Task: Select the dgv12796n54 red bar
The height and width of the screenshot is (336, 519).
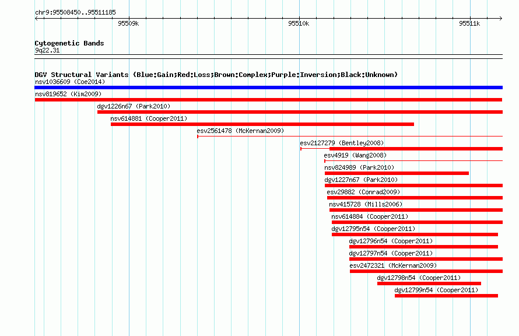Action: (x=424, y=247)
